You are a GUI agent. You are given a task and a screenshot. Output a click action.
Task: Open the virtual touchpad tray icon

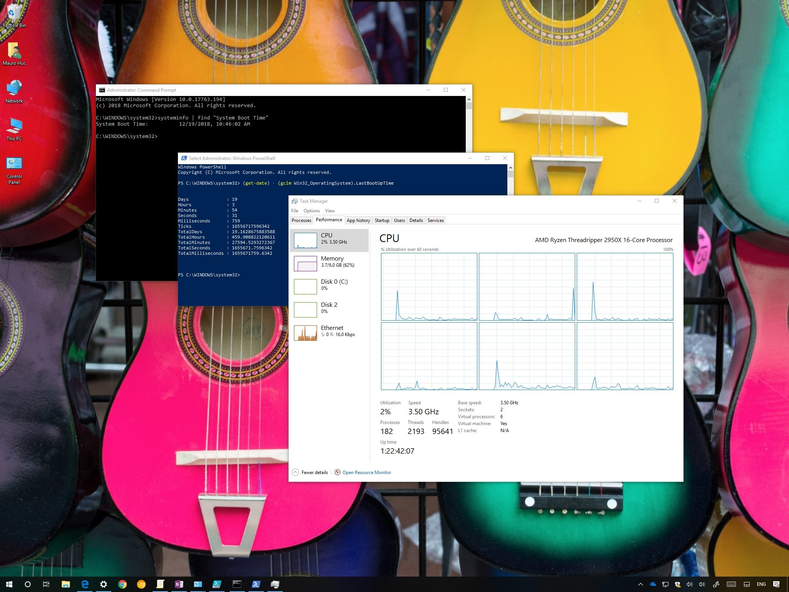pyautogui.click(x=747, y=584)
